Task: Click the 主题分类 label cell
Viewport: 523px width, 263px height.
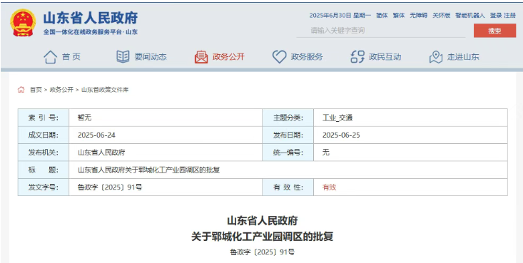Action: (x=288, y=118)
